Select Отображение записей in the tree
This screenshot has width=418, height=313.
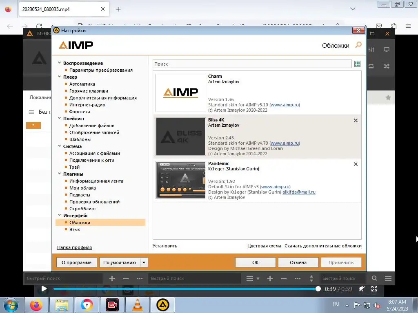[94, 132]
